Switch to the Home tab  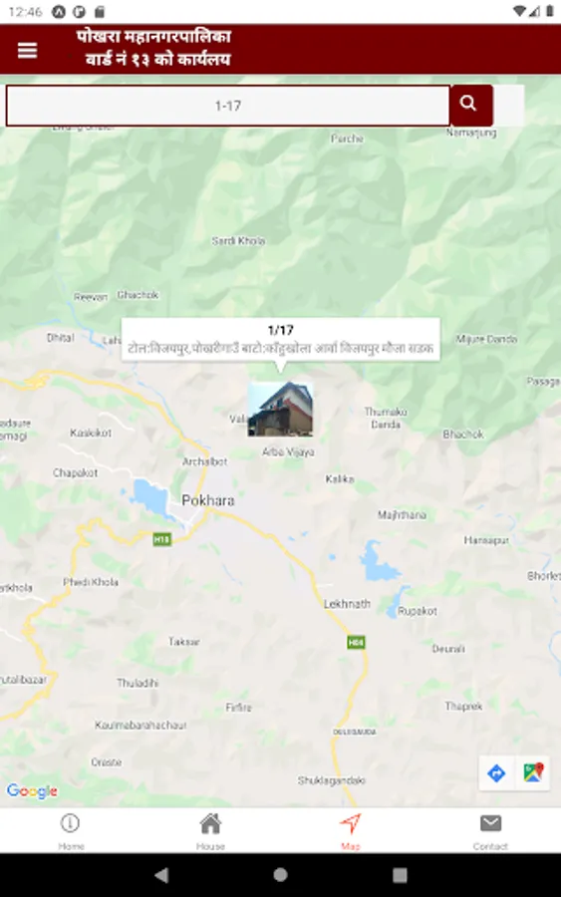pos(71,831)
